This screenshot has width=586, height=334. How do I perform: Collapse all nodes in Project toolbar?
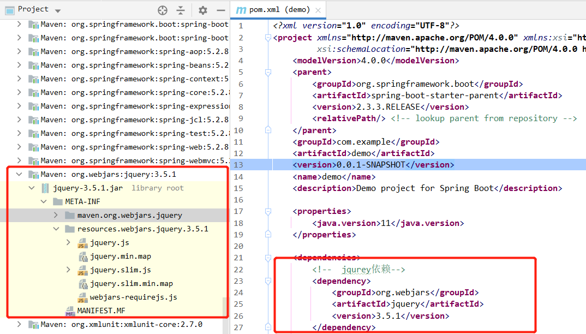click(x=181, y=10)
